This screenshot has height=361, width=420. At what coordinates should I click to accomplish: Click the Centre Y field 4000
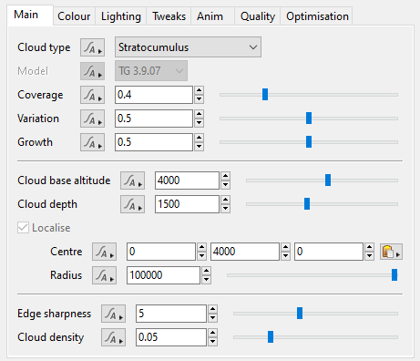coord(245,252)
